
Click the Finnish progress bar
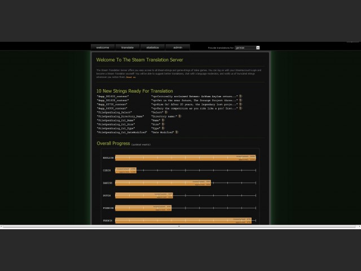point(143,208)
